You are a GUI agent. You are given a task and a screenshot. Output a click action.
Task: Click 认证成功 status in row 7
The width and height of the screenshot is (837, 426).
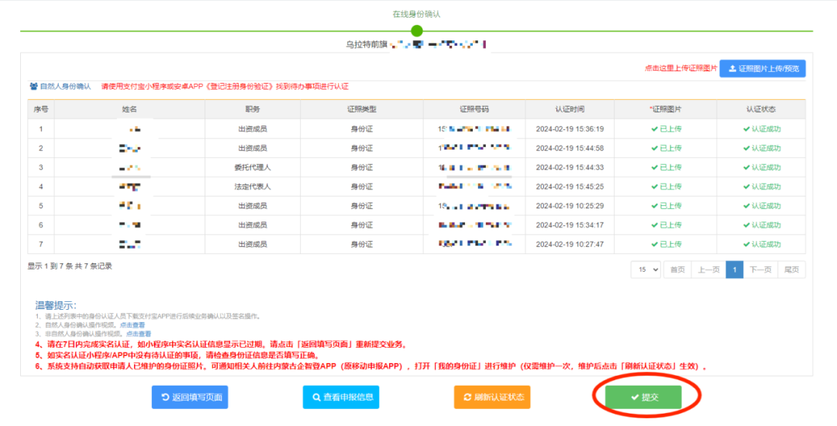coord(762,244)
